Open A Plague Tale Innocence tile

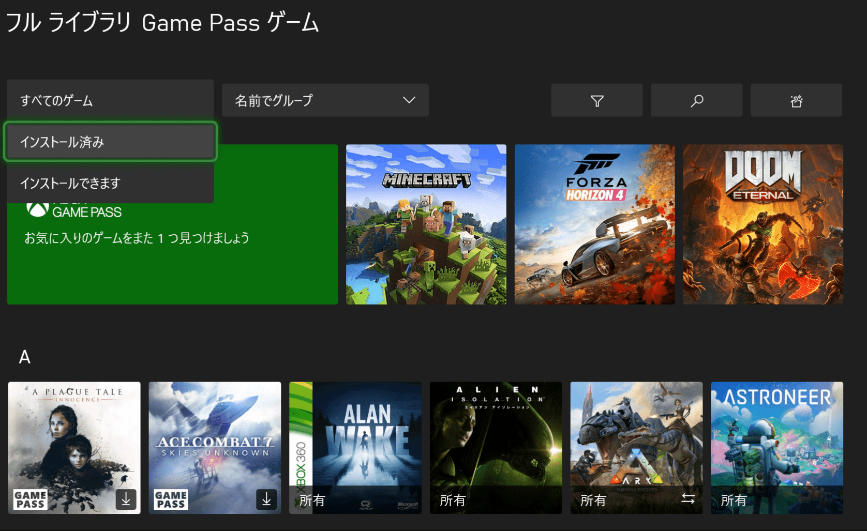pos(74,448)
